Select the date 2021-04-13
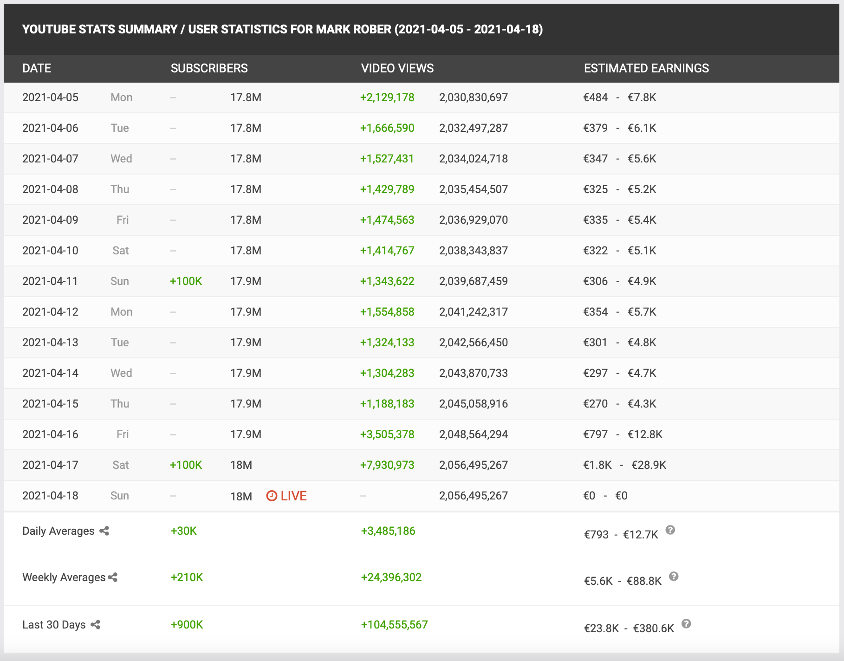The height and width of the screenshot is (661, 844). click(x=50, y=343)
